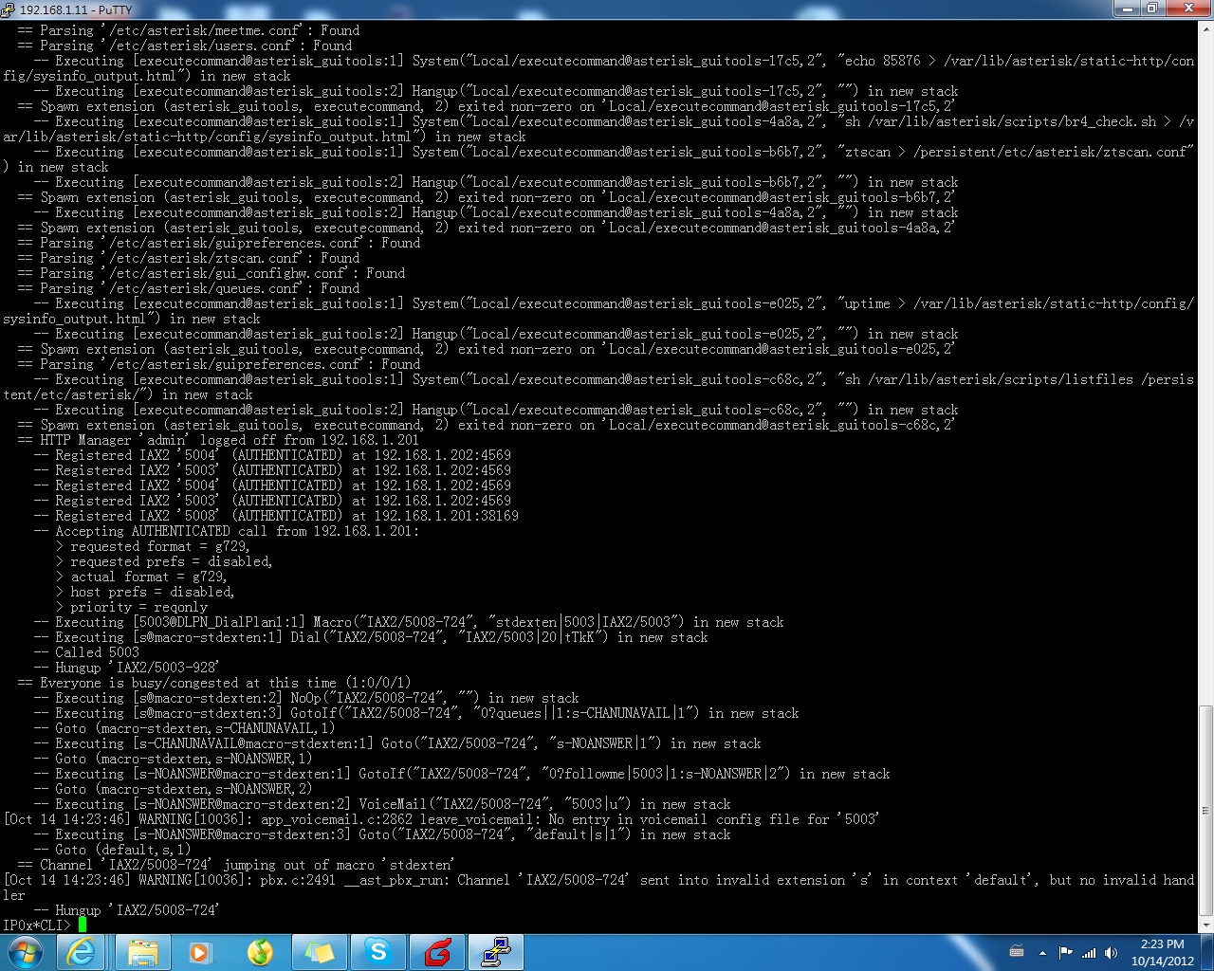Click the VoiceMail("IAX2/5008-724", "5003|u") line
This screenshot has width=1214, height=971.
(x=381, y=804)
